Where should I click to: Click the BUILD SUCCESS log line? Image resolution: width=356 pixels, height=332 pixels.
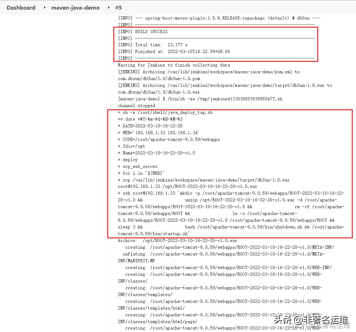pyautogui.click(x=150, y=31)
